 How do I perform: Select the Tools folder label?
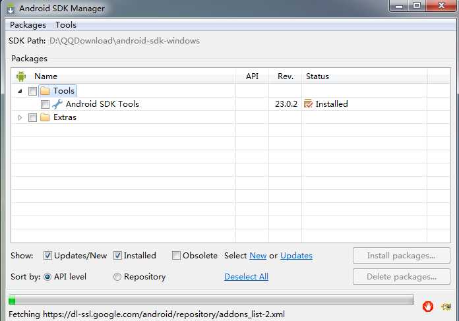click(64, 91)
